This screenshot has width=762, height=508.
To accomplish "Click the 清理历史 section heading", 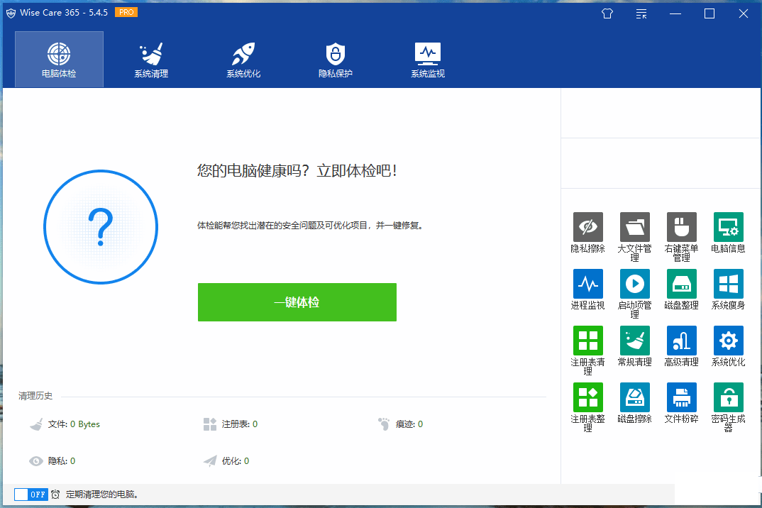I will 35,396.
